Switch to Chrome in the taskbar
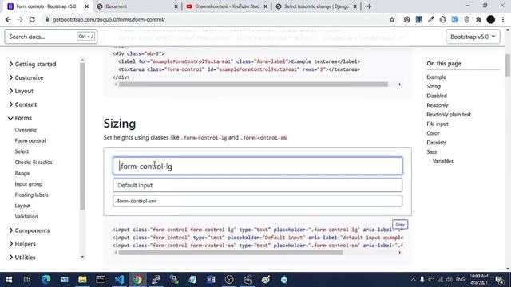This screenshot has height=287, width=511. point(137,280)
